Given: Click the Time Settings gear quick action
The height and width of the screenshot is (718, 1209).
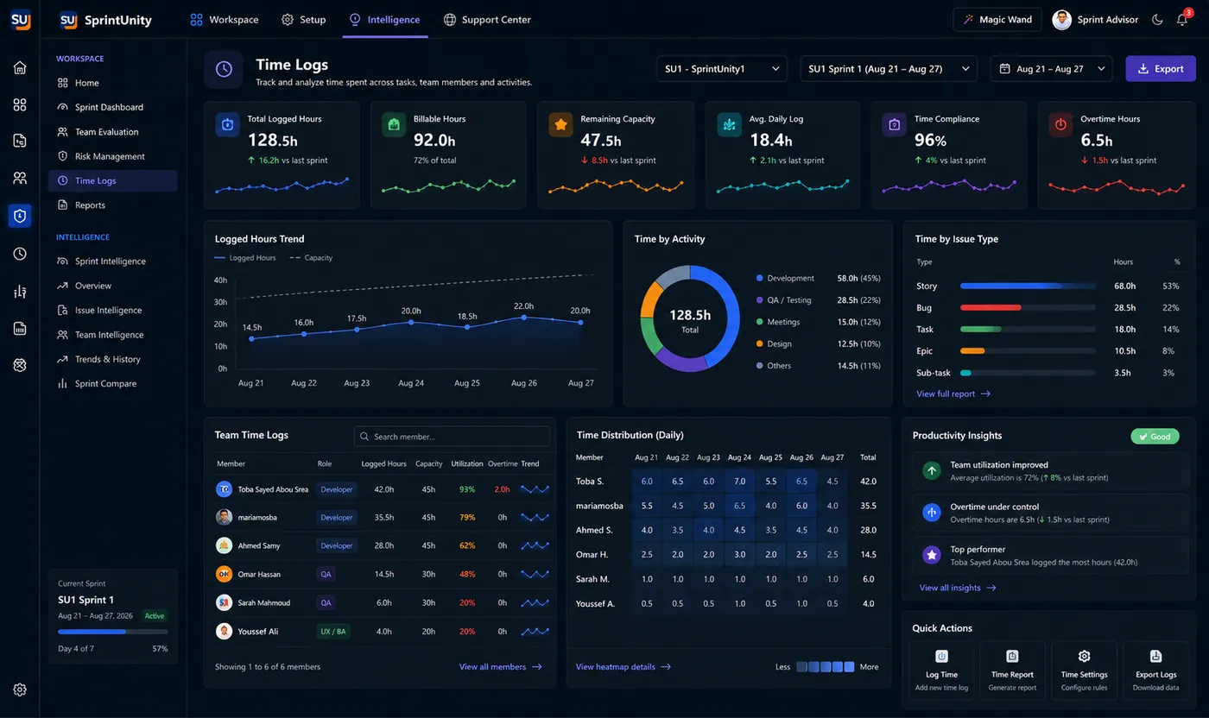Looking at the screenshot, I should pos(1085,657).
